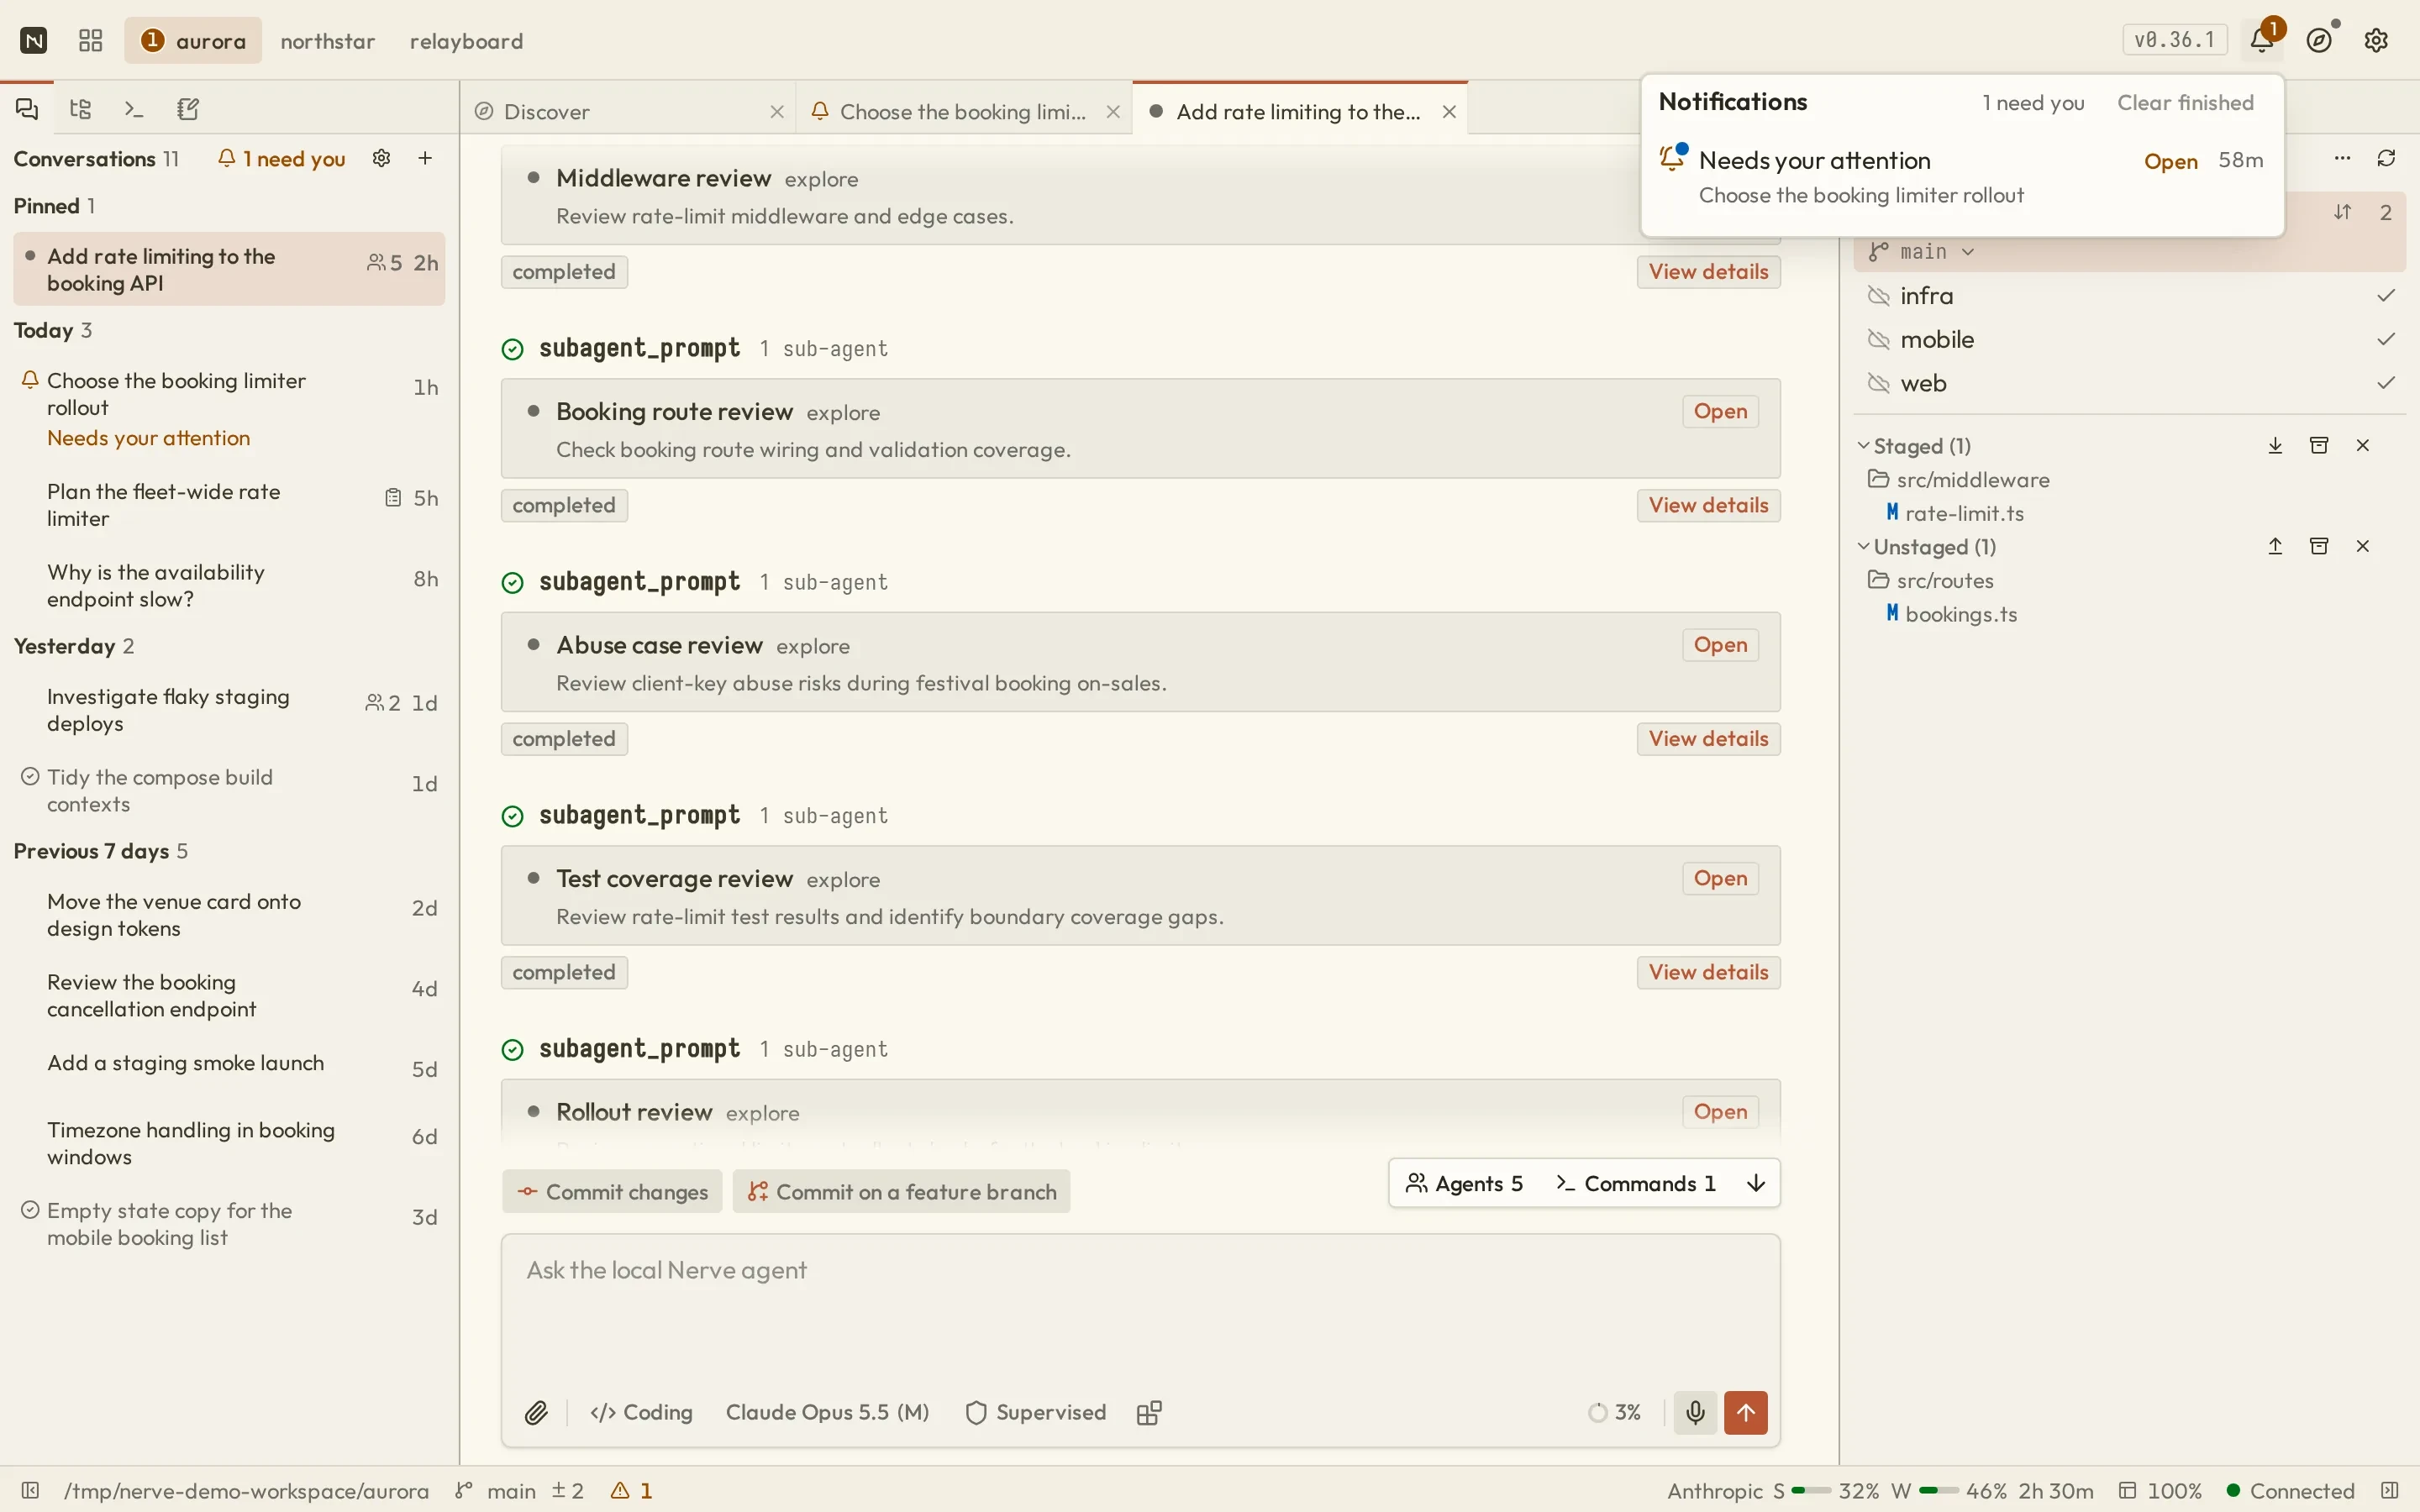Refresh the git panel
Screen dimensions: 2420x1512
pos(2387,158)
